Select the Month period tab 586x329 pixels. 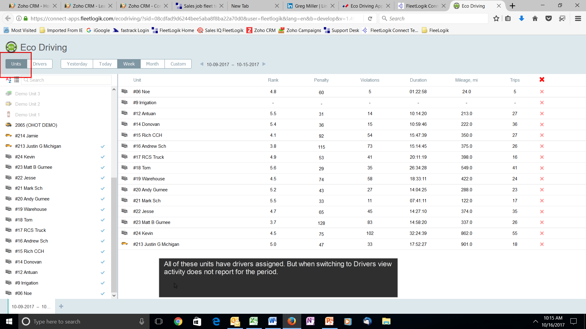click(x=152, y=64)
